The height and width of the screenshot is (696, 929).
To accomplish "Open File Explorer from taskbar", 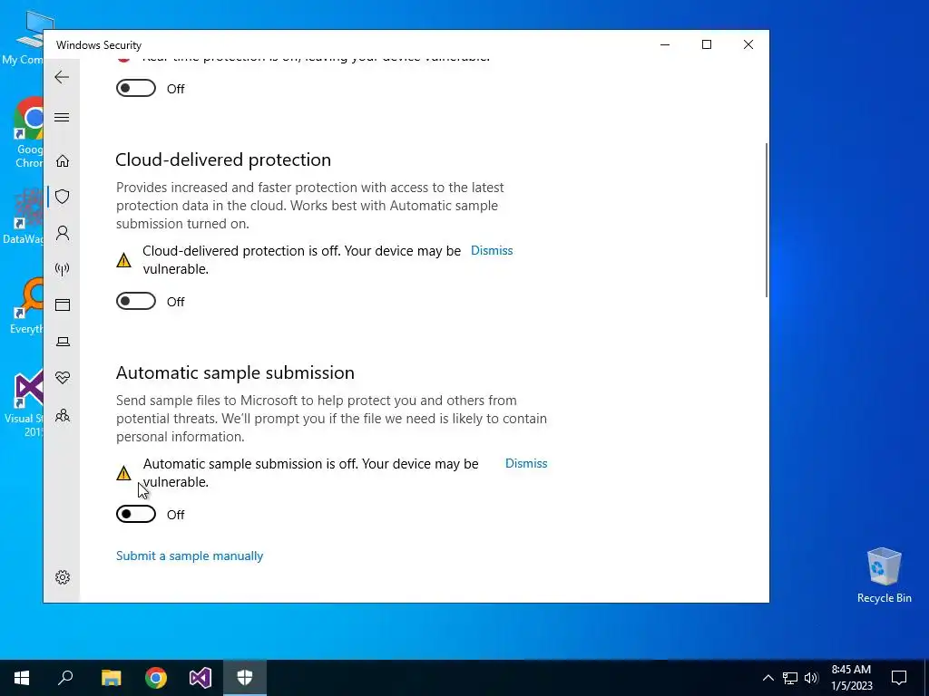I will point(111,678).
